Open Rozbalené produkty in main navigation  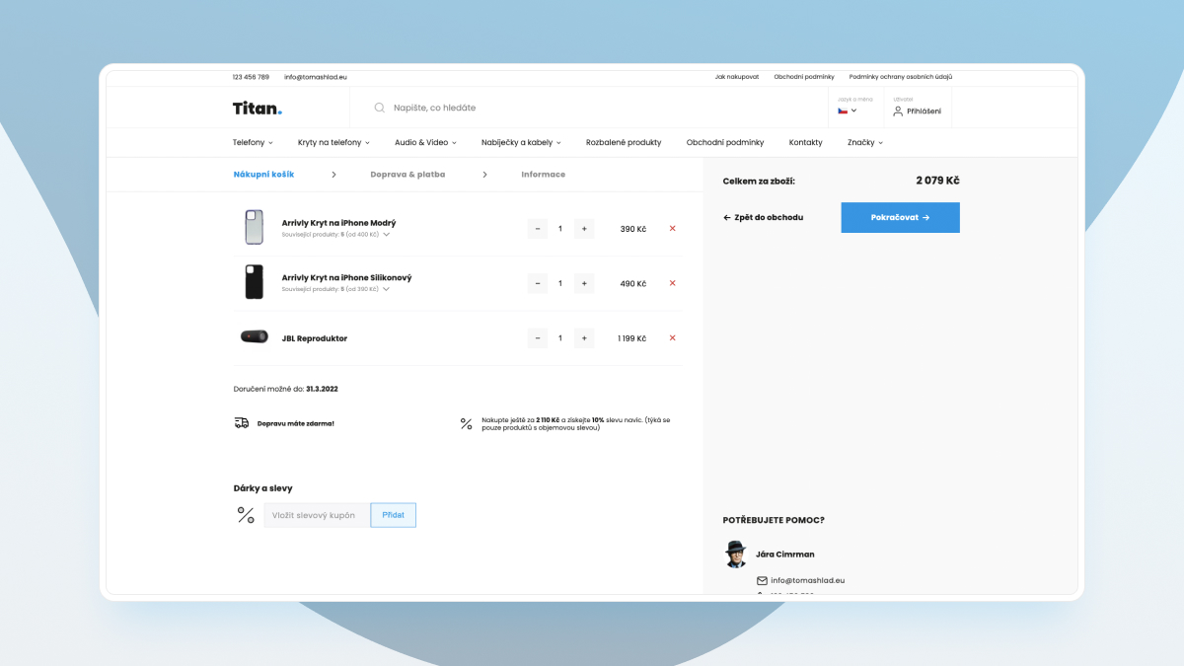(624, 143)
